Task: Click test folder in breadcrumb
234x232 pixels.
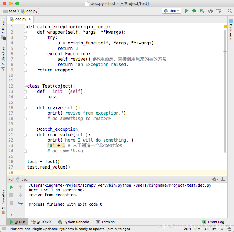Action: 10,11
